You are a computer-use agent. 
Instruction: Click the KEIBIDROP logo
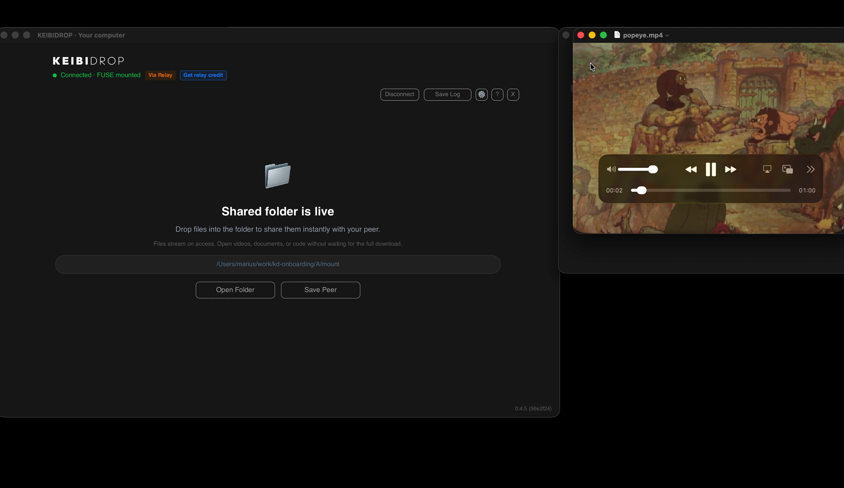point(88,61)
